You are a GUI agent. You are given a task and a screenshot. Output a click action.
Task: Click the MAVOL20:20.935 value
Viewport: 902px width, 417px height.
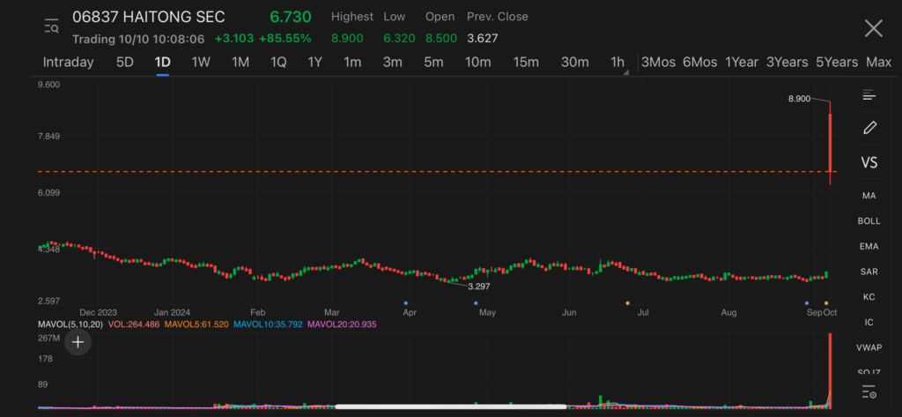pyautogui.click(x=342, y=324)
